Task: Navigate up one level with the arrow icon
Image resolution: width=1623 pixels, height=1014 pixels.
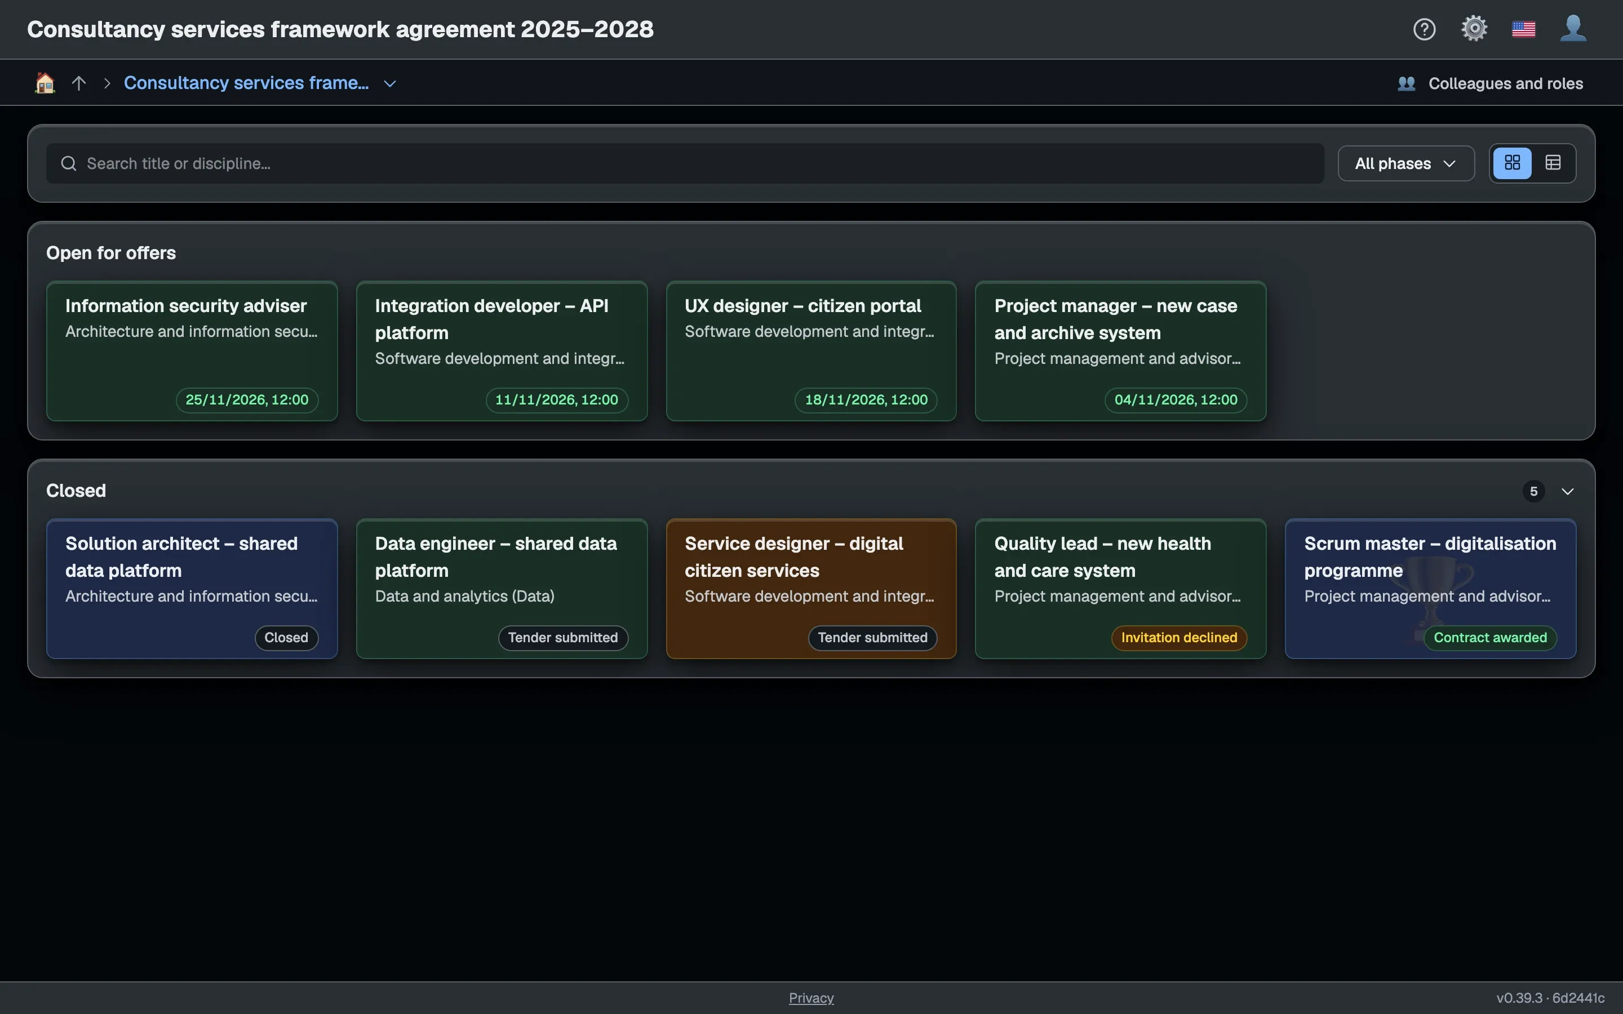Action: (x=79, y=83)
